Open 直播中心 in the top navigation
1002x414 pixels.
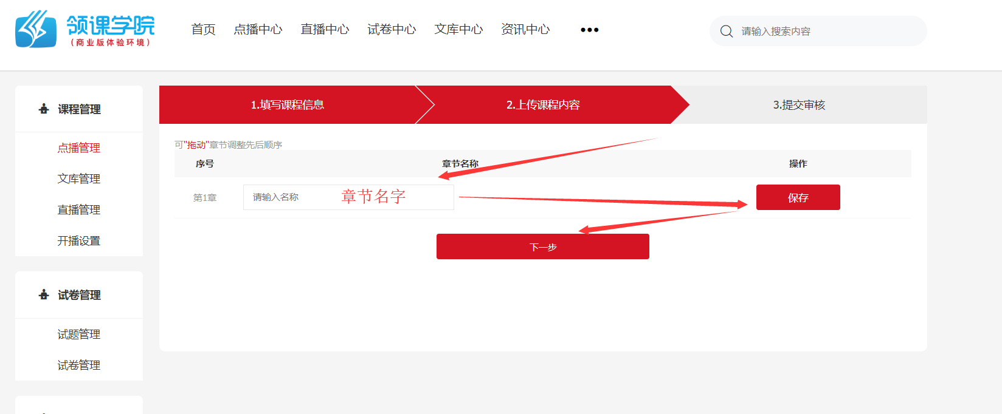click(325, 29)
